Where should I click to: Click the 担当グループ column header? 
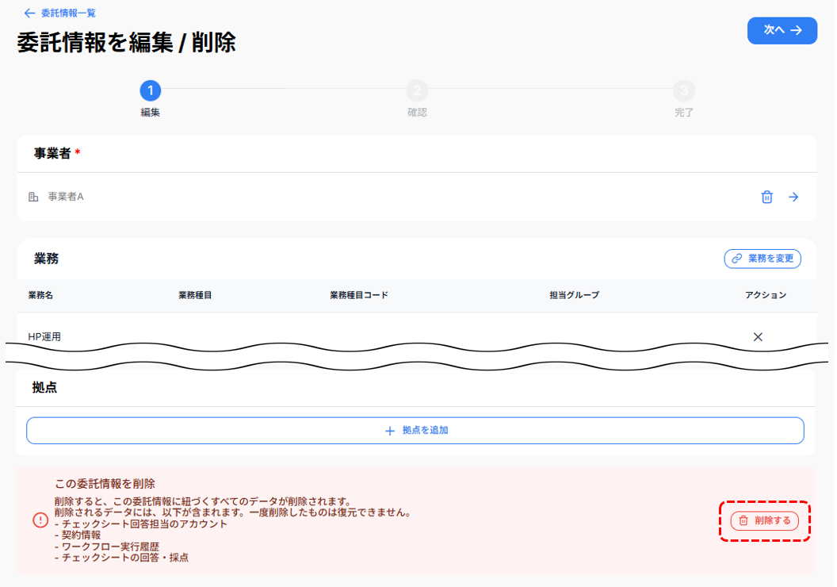pos(574,295)
